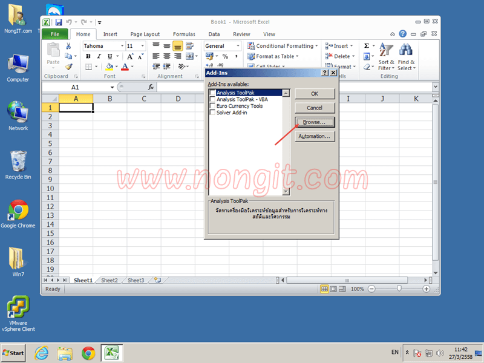Switch to Page Break Preview view icon
The width and height of the screenshot is (484, 363).
click(342, 289)
